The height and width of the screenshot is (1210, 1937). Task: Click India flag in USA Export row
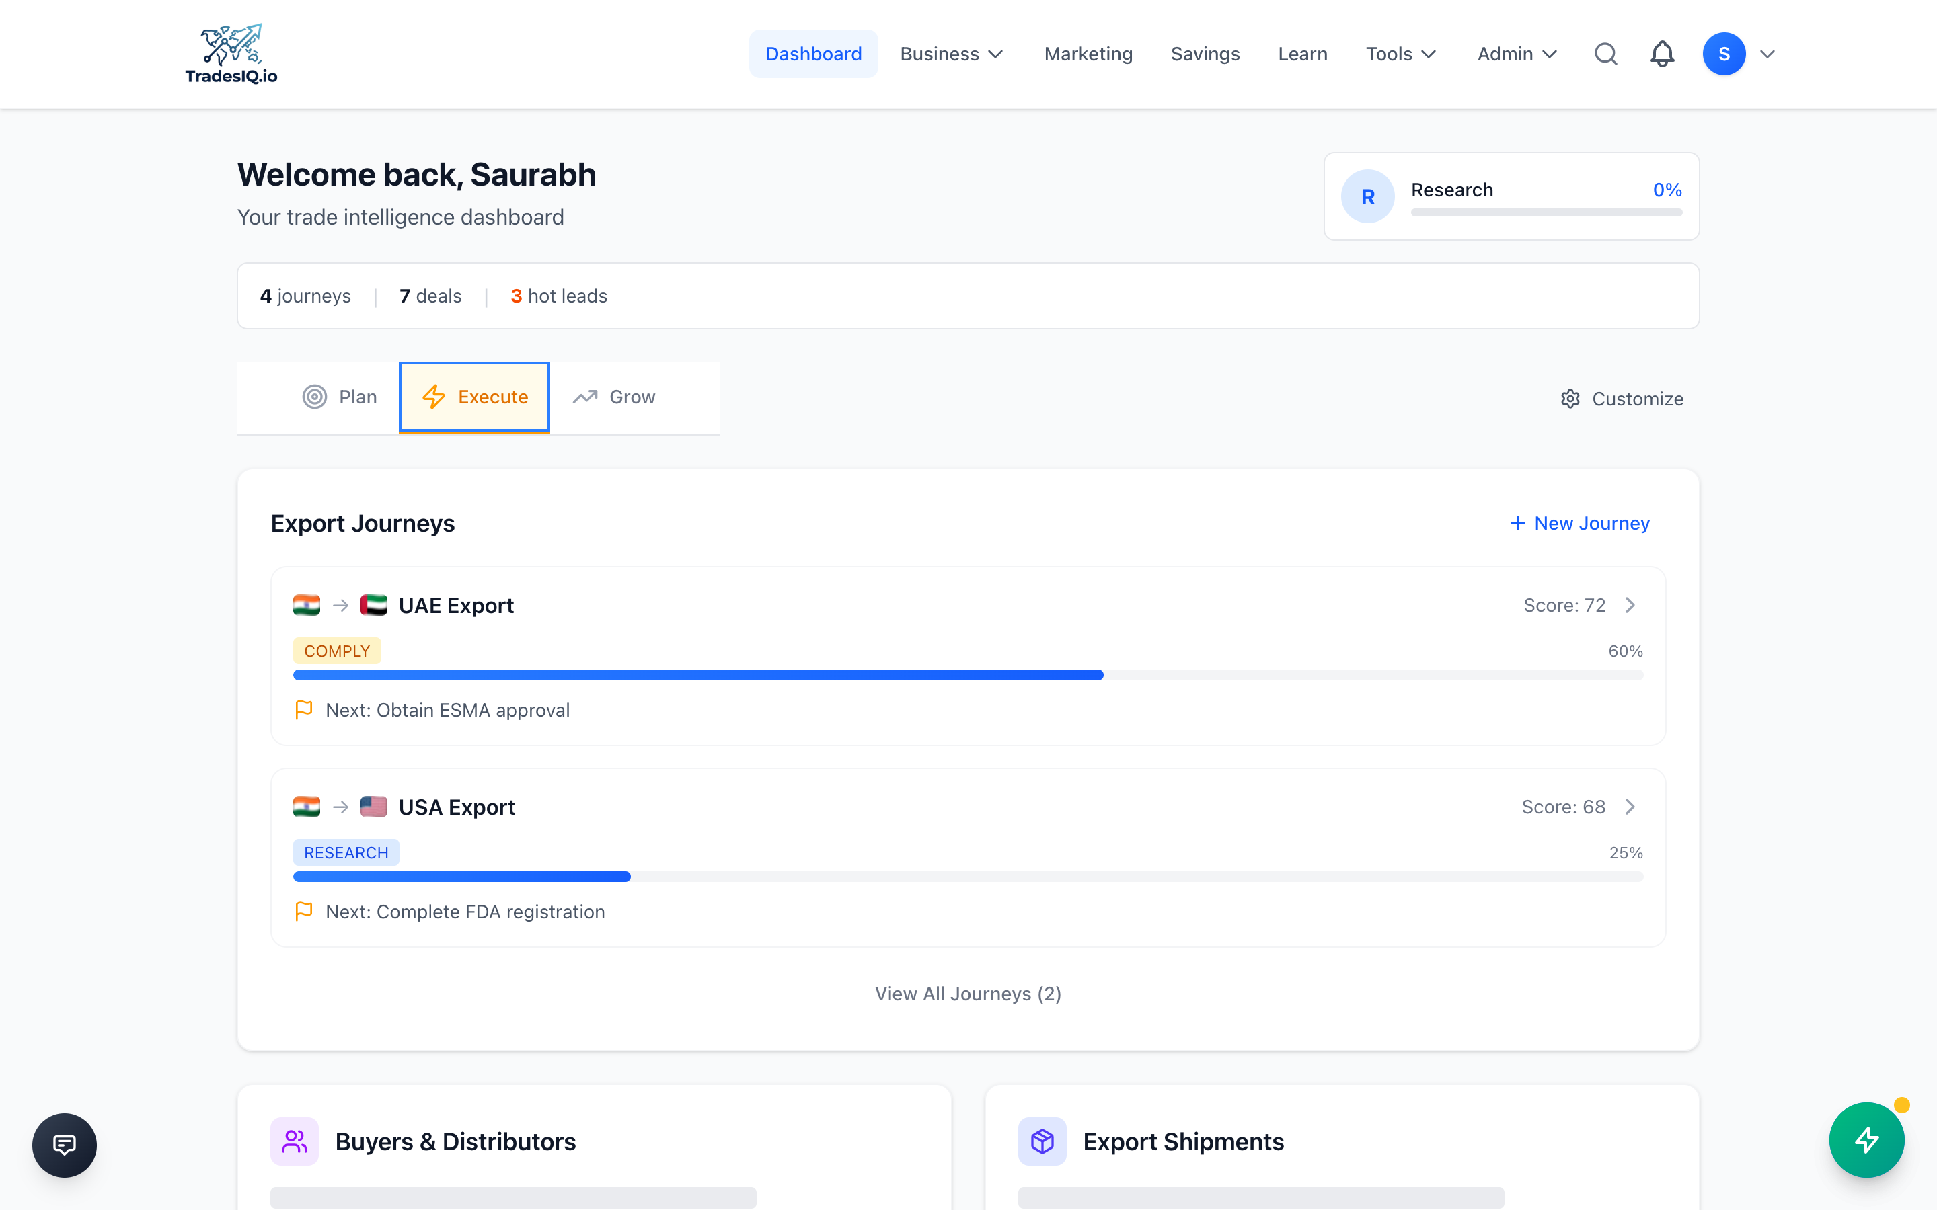coord(307,807)
